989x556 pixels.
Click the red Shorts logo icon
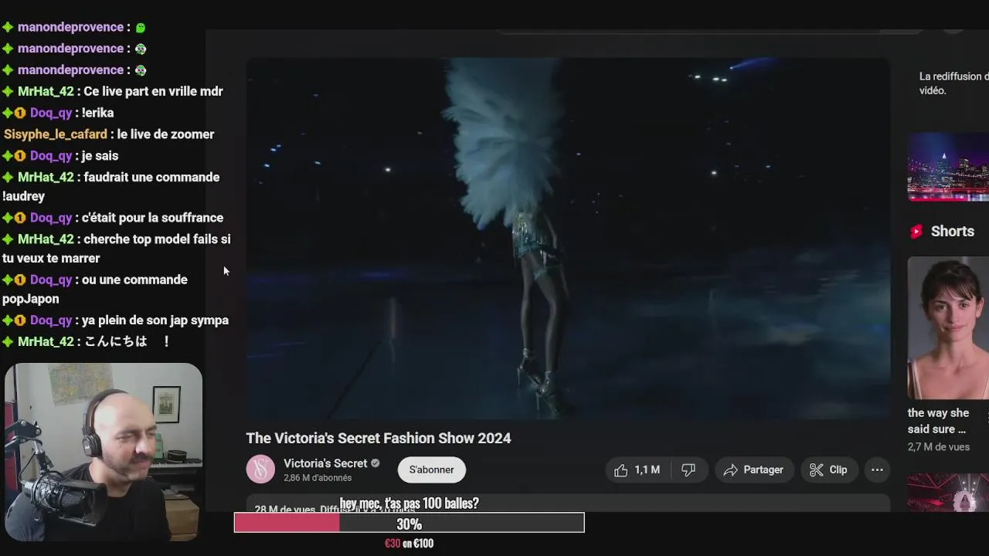[x=916, y=231]
